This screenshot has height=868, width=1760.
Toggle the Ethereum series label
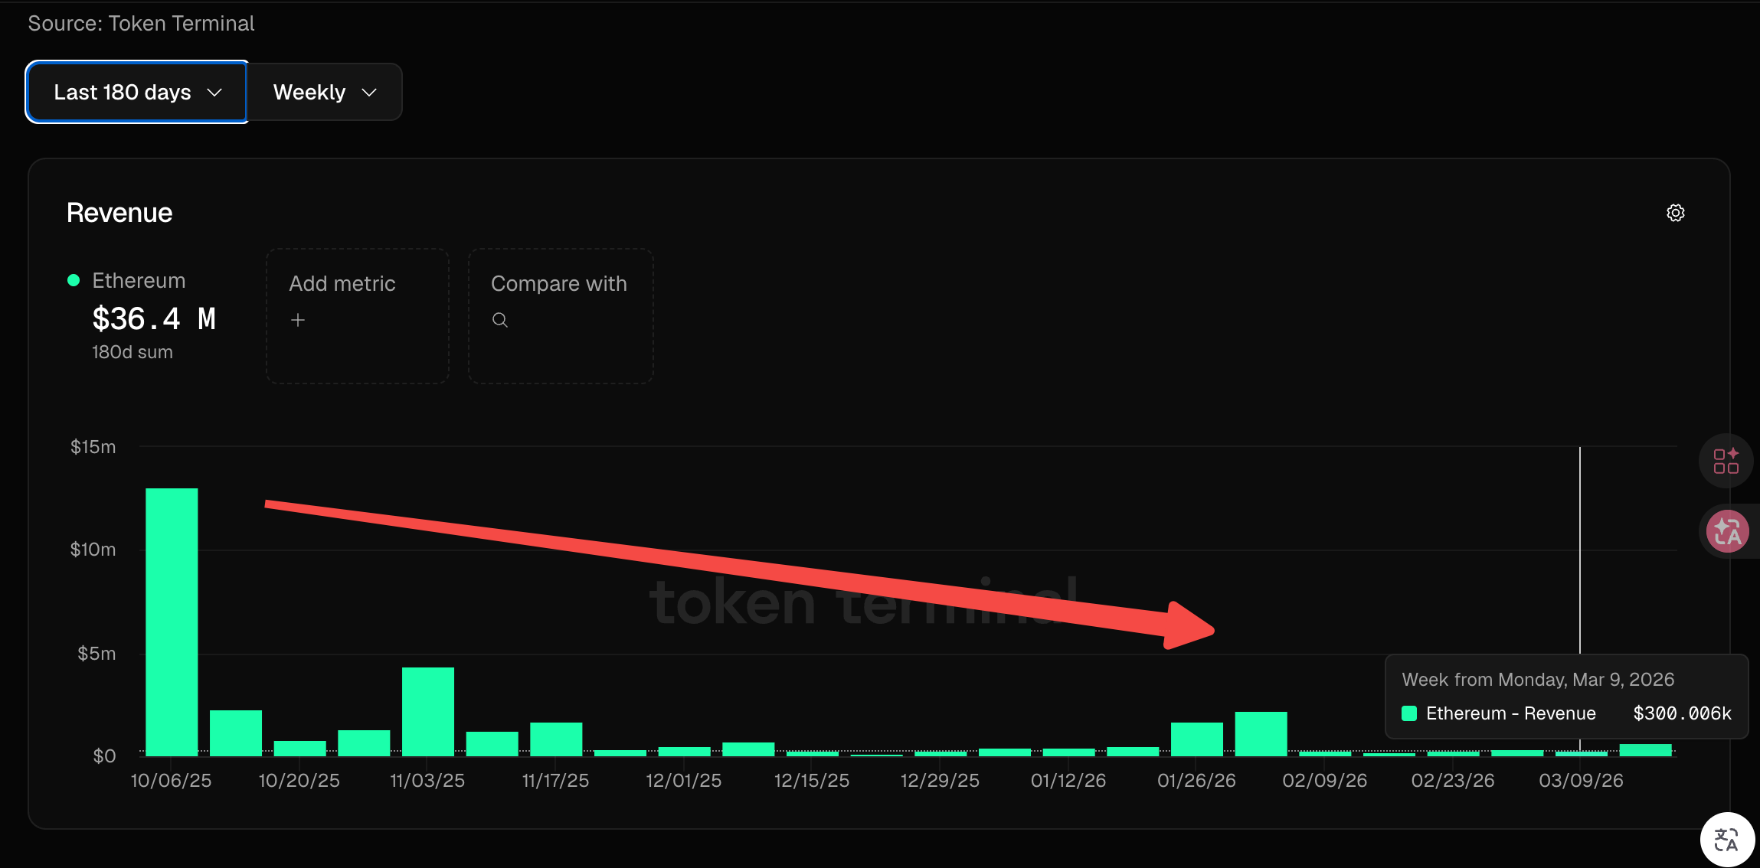click(139, 280)
